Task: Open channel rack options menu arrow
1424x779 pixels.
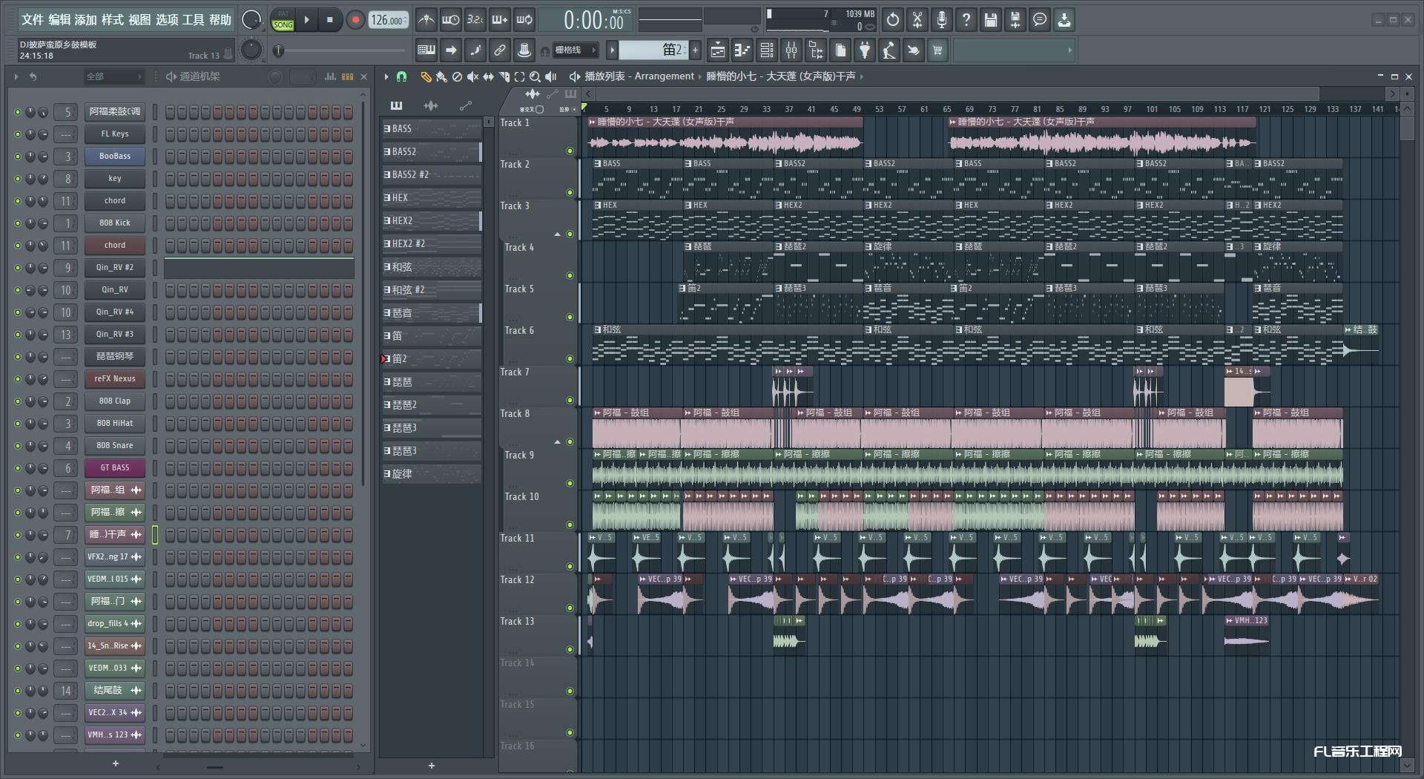Action: point(16,76)
